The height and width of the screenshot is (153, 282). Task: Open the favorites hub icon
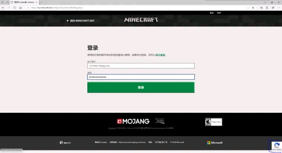pos(261,8)
